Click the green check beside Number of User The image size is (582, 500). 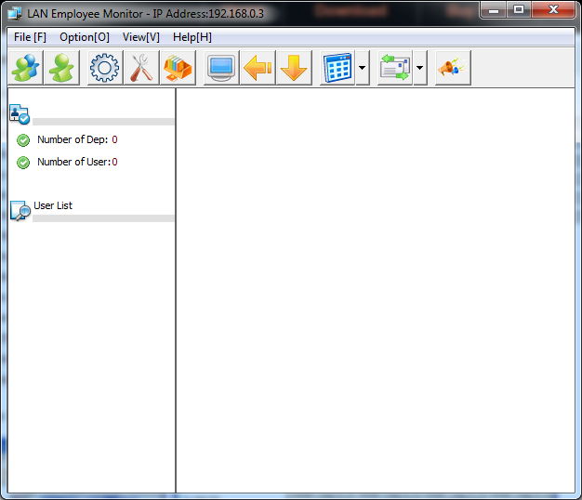click(23, 163)
